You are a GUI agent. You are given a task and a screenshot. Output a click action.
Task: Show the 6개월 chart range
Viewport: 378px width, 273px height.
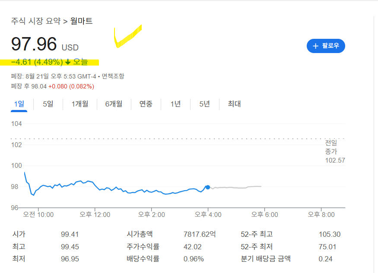(x=114, y=104)
